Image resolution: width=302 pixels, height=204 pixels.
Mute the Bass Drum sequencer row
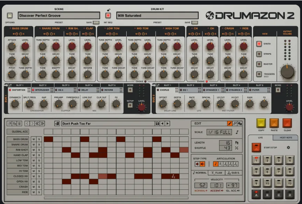coord(33,139)
